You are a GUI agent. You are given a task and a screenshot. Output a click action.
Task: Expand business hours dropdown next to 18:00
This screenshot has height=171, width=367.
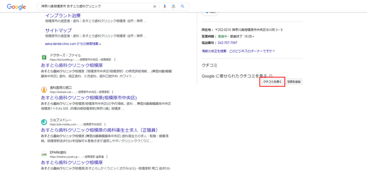(x=253, y=36)
